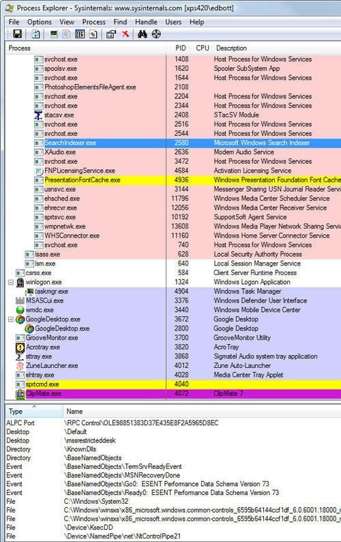This screenshot has width=341, height=542.
Task: Select the \KnownDlls Directory handle row
Action: (173, 449)
